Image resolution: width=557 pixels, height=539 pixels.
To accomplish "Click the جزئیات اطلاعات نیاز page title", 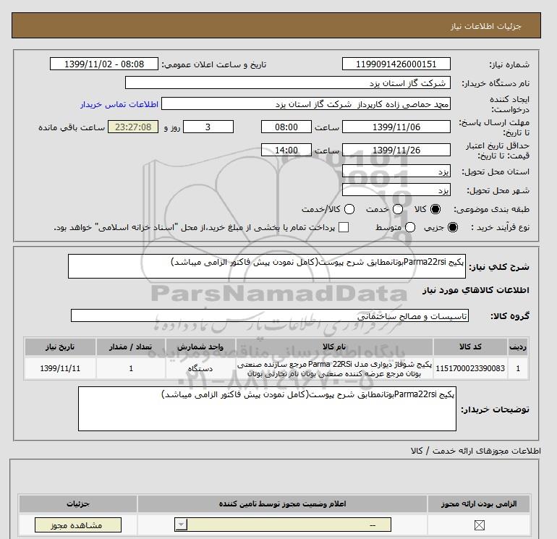I will 485,26.
